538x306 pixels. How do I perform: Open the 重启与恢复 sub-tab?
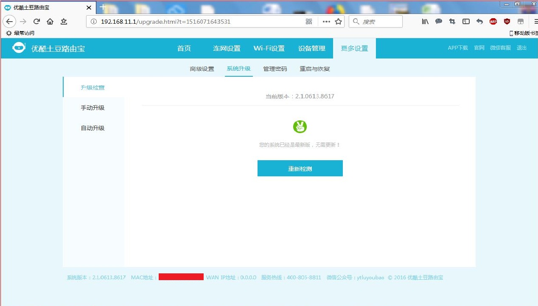tap(314, 69)
